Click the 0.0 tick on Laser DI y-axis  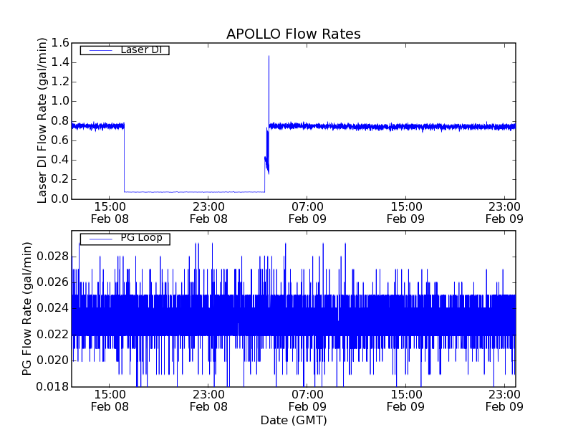[59, 199]
